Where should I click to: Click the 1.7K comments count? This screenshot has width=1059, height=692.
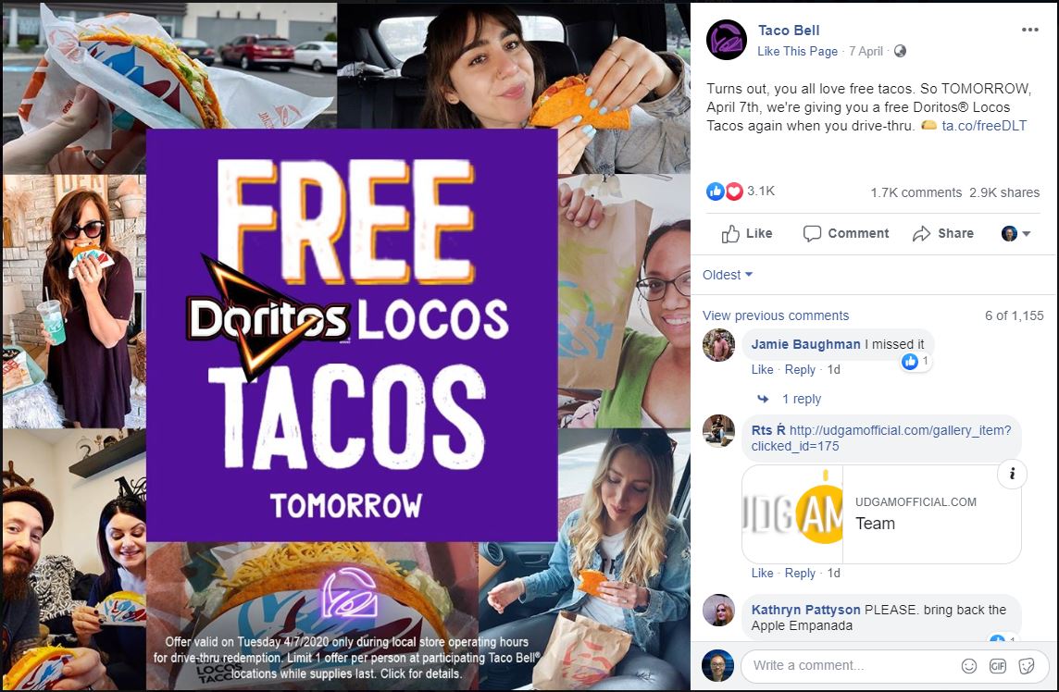tap(916, 193)
